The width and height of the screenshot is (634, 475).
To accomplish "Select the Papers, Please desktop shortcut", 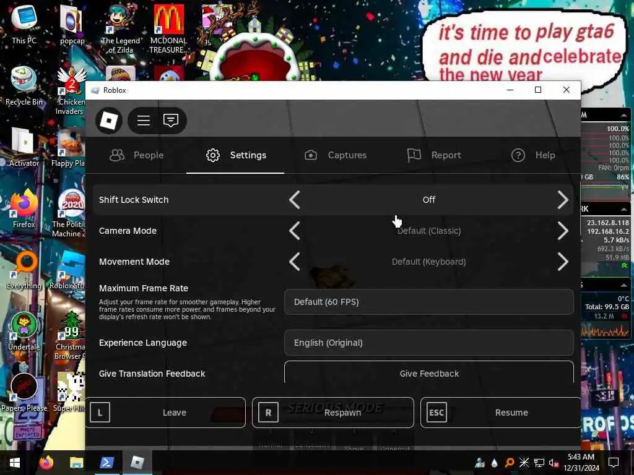I will [24, 393].
